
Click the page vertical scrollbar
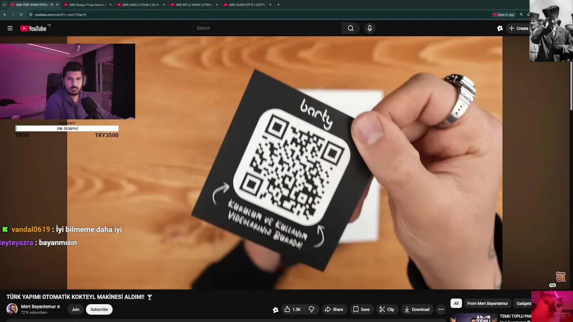click(571, 85)
